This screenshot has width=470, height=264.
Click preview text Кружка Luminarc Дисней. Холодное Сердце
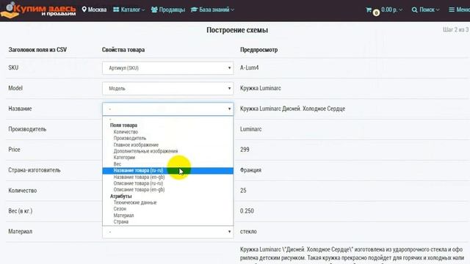292,109
